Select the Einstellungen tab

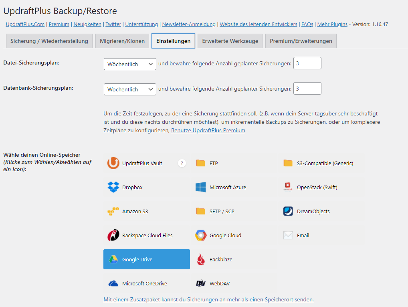[x=173, y=41]
